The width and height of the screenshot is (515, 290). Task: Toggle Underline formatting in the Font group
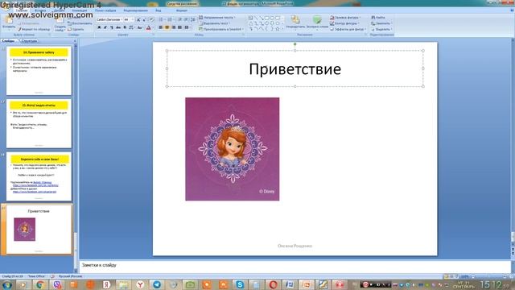112,27
